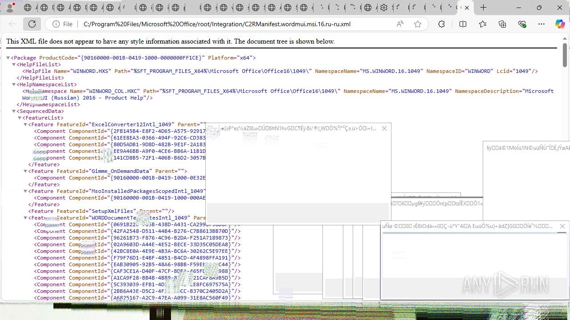Click component {80D5ADB1-9D8D-482B line

[x=120, y=144]
